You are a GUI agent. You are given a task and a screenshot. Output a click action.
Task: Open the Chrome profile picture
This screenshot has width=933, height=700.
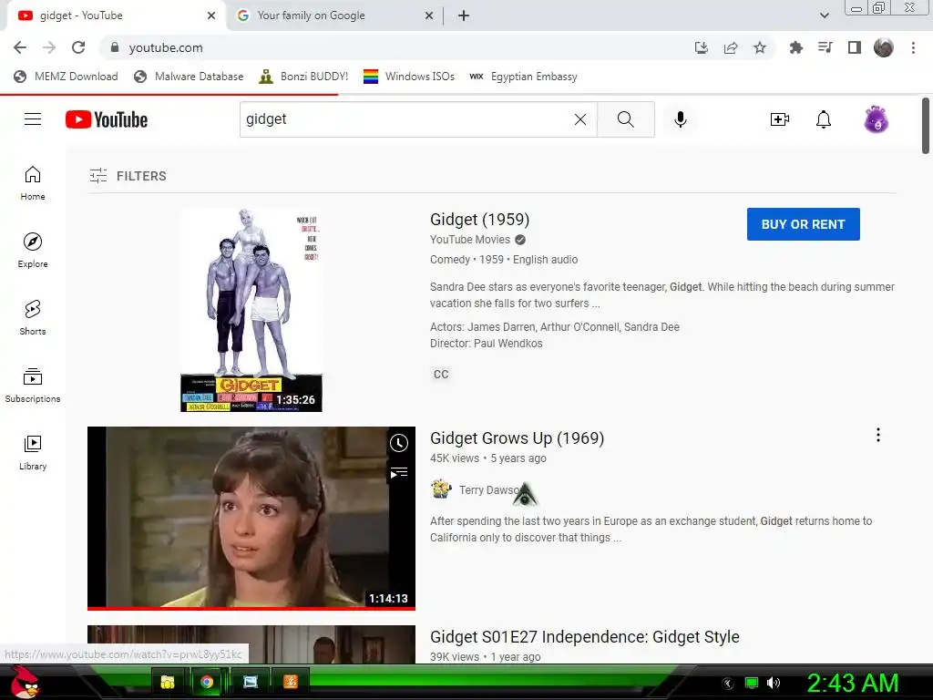point(884,47)
